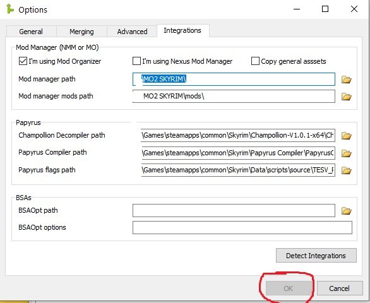Click the "BSAOpt options" label
This screenshot has width=370, height=303.
pyautogui.click(x=42, y=227)
